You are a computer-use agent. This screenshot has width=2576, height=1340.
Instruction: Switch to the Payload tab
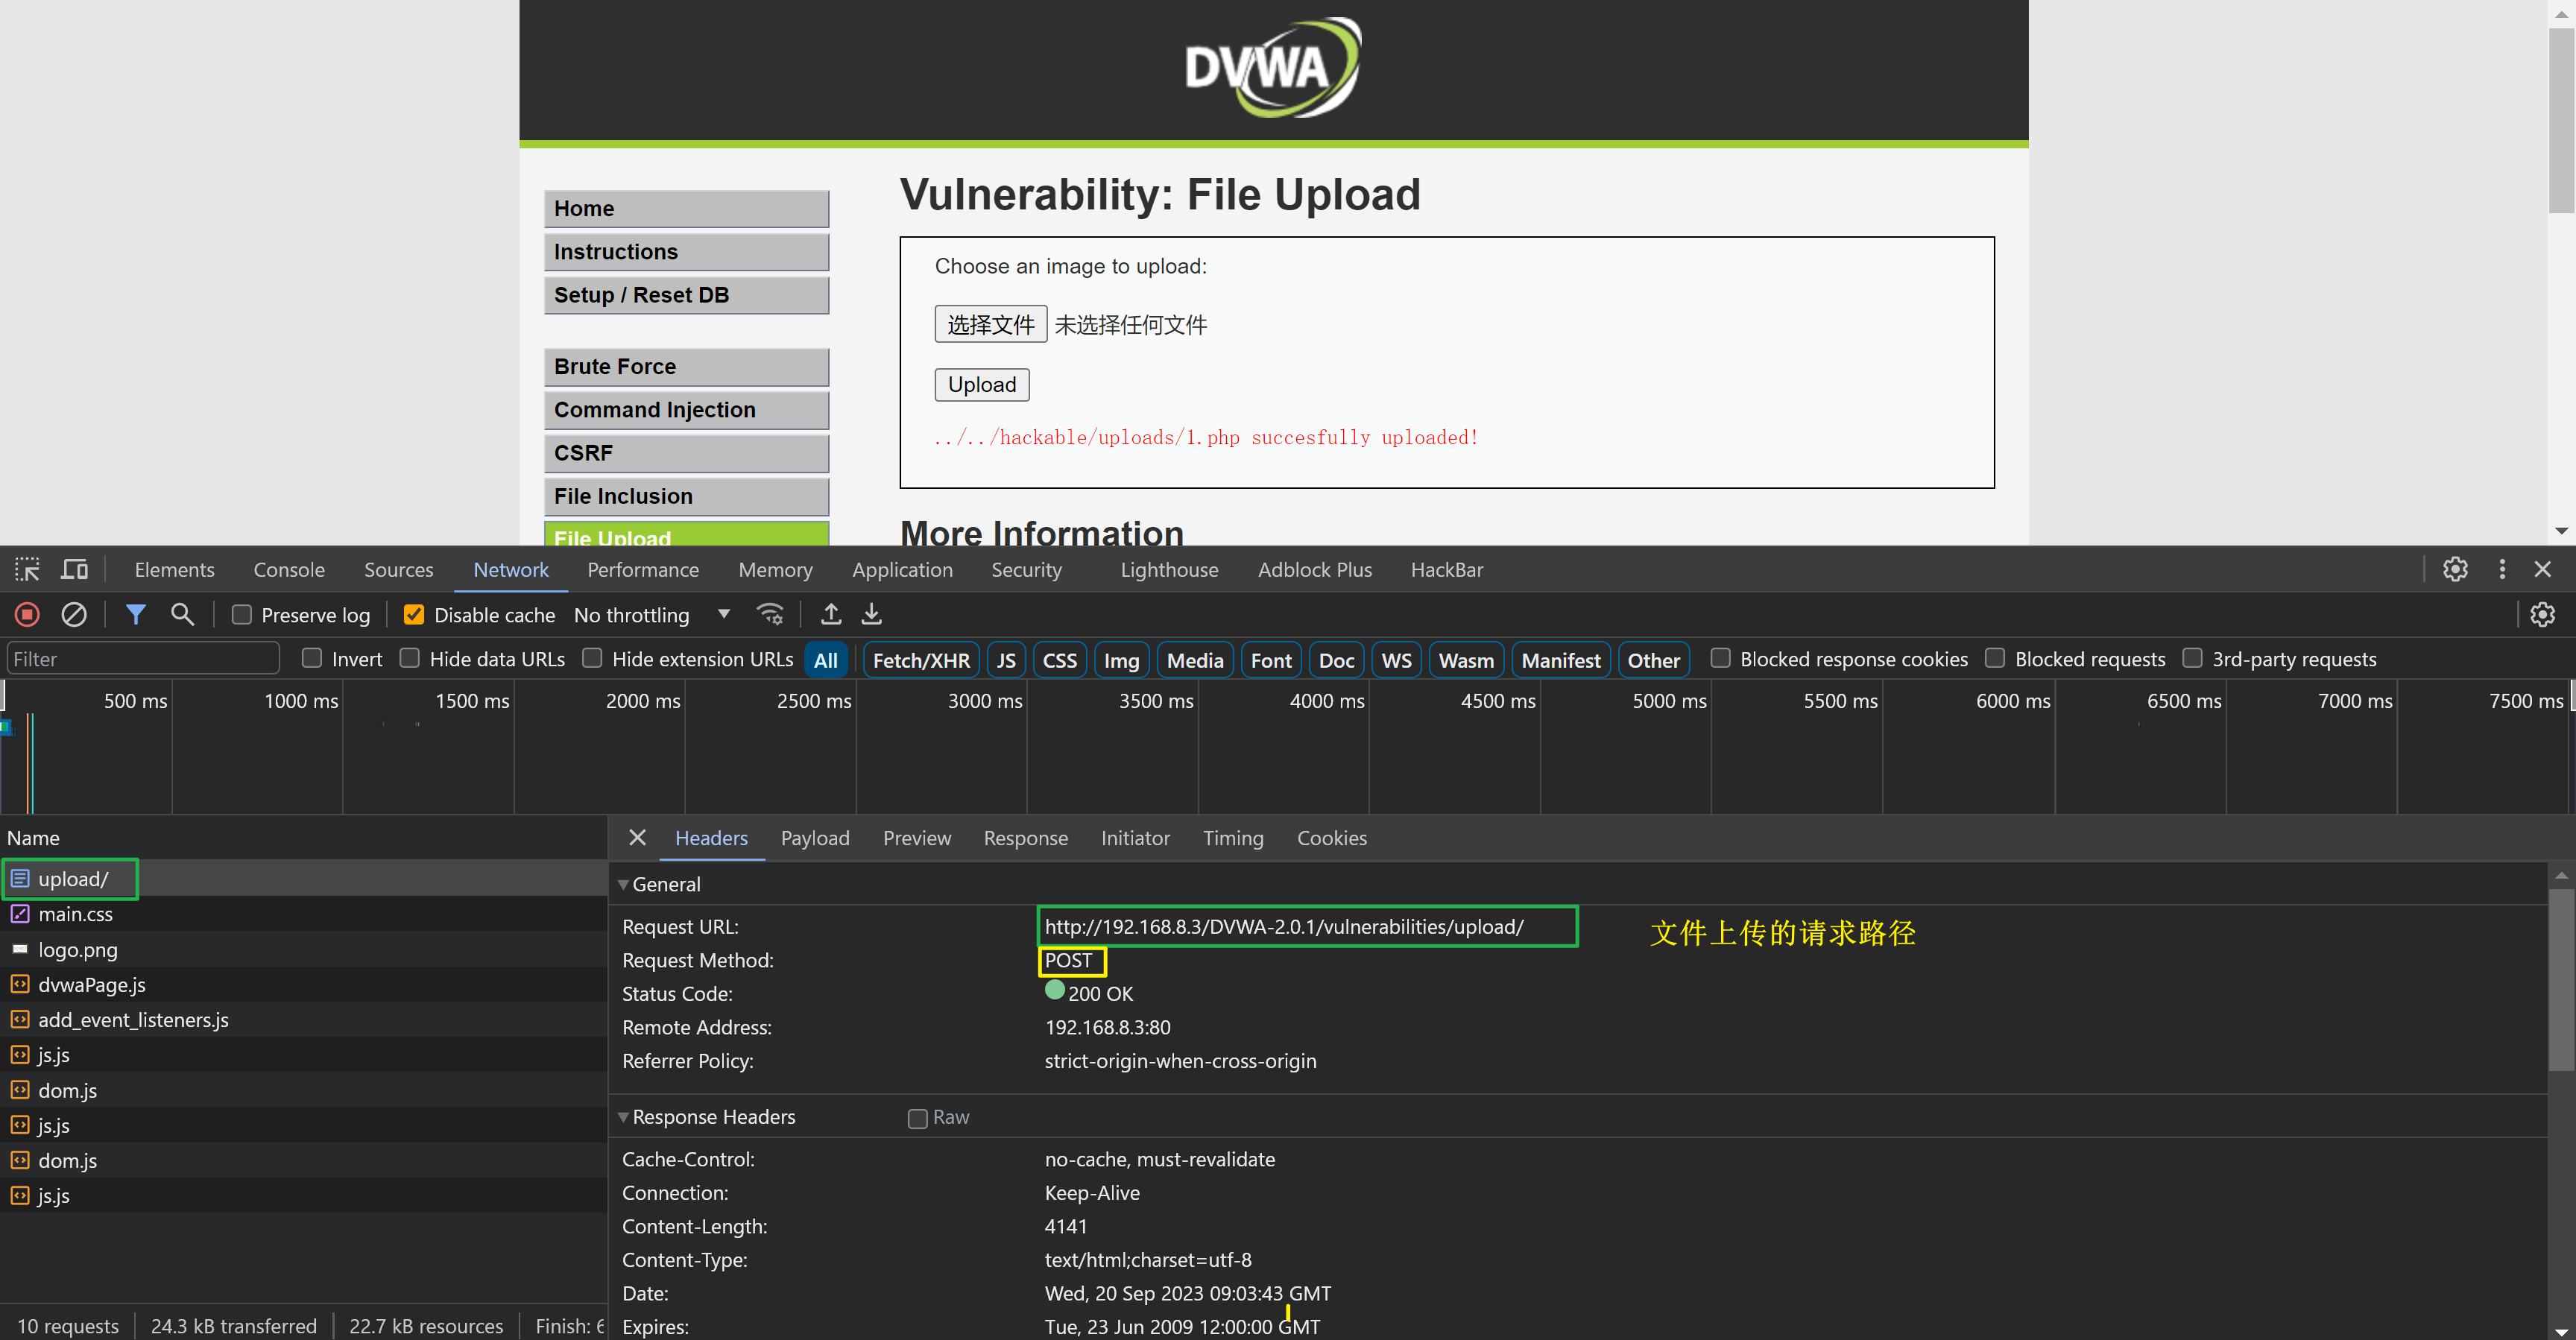pyautogui.click(x=814, y=838)
